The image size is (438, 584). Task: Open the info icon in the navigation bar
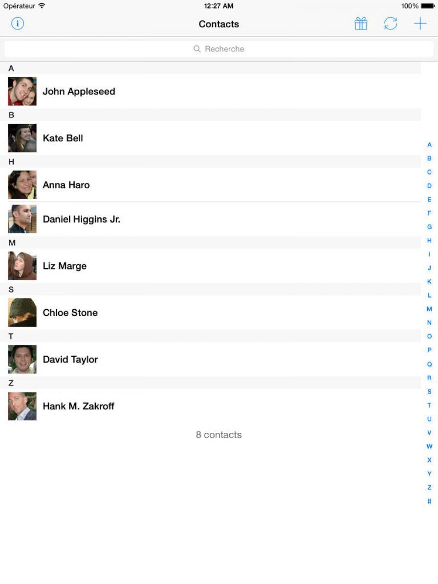[x=18, y=24]
